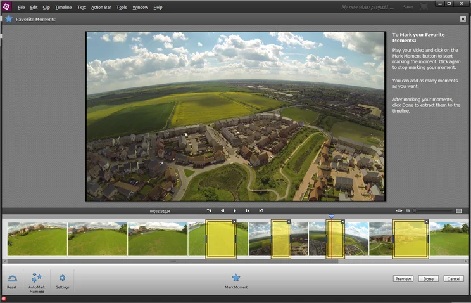Select the fourth yellow marked moment
The height and width of the screenshot is (303, 471).
411,240
